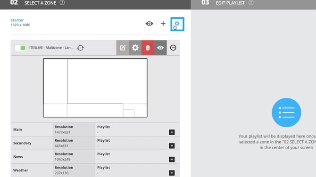Open the Multizone layout settings gear
This screenshot has width=316, height=177.
(135, 48)
